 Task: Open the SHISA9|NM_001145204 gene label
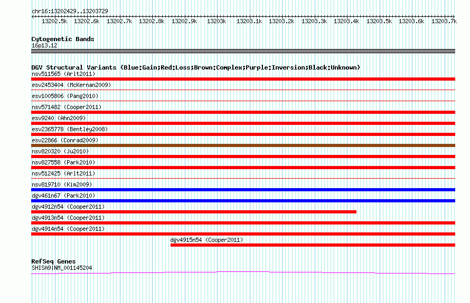(62, 268)
